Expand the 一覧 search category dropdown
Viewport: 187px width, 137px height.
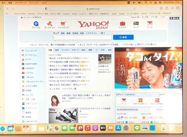pos(102,33)
